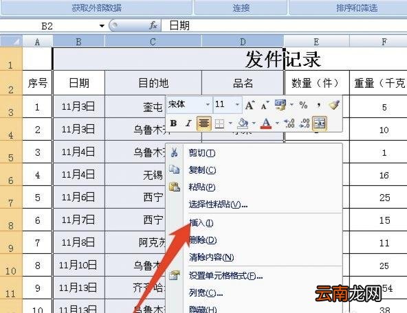Click the 11月10日 date cell
Image resolution: width=407 pixels, height=313 pixels.
coord(79,266)
